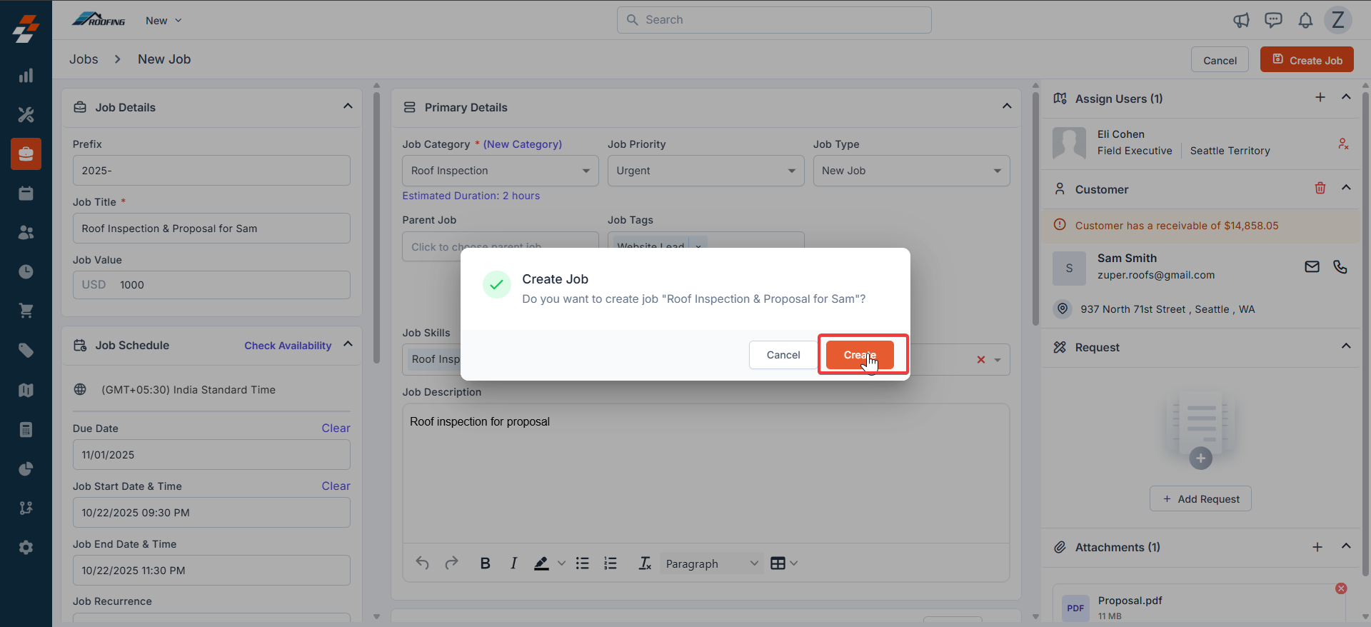The width and height of the screenshot is (1371, 627).
Task: Collapse the Job Schedule section
Action: [x=348, y=344]
